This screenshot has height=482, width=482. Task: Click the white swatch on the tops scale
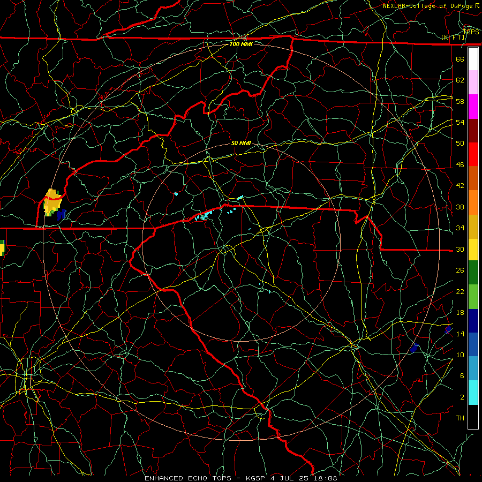point(473,59)
